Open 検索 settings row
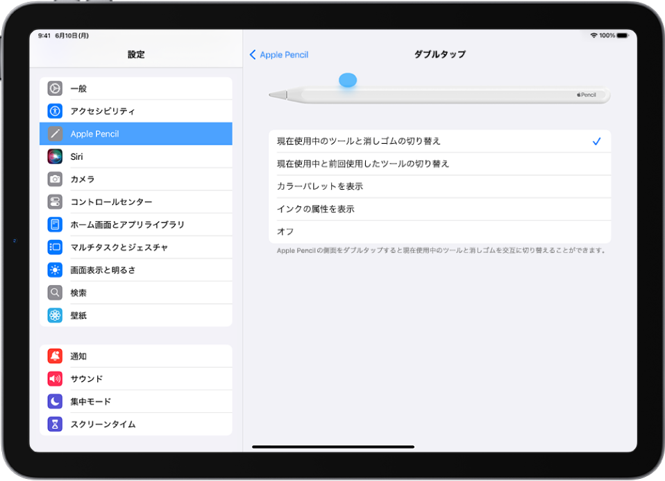Viewport: 665px width, 481px height. tap(136, 293)
